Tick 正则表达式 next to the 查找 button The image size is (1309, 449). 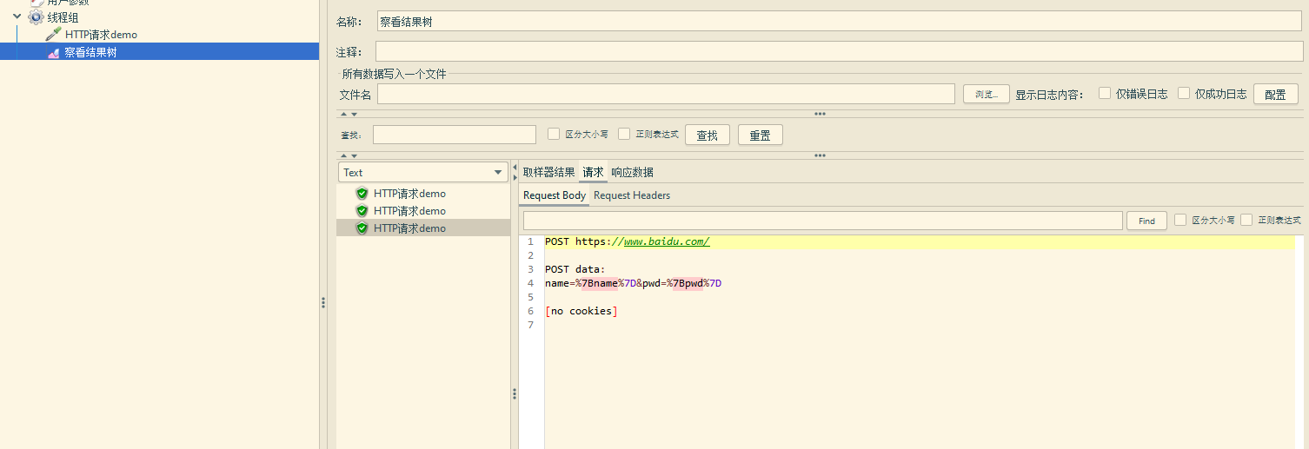(624, 134)
